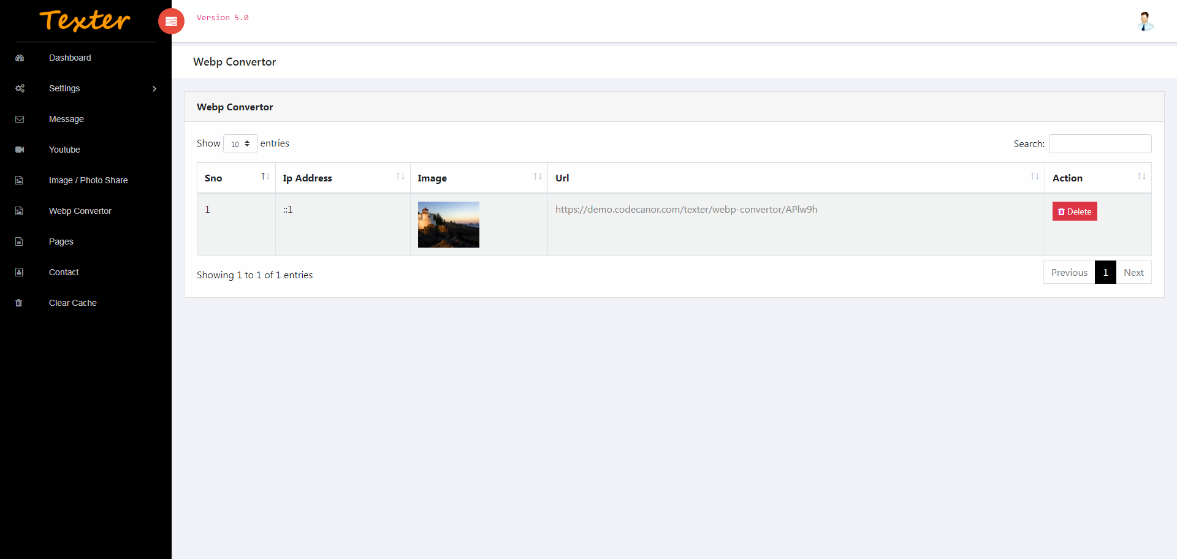Sort table by Action column arrows
The height and width of the screenshot is (559, 1177).
[x=1141, y=177]
